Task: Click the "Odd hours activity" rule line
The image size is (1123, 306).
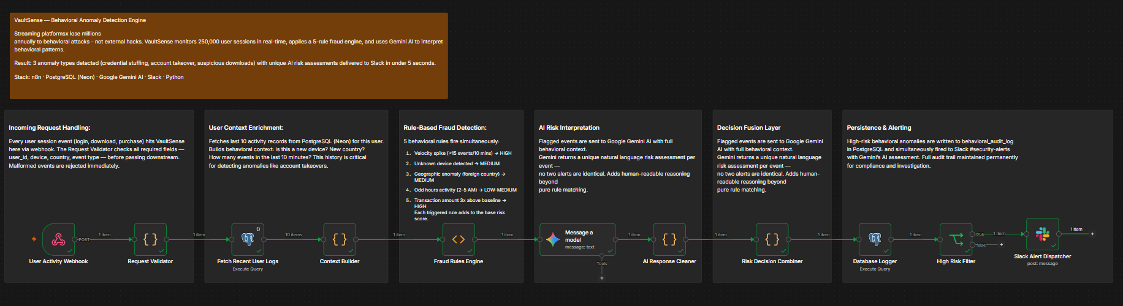Action: [x=465, y=190]
